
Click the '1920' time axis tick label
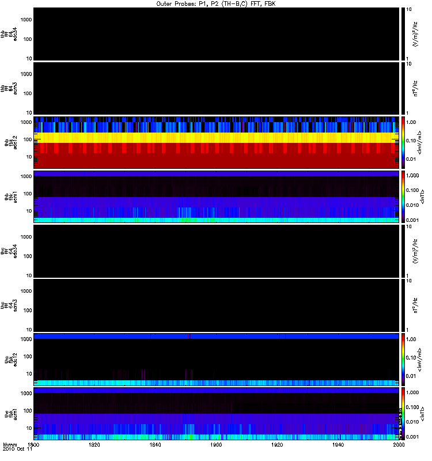[277, 444]
